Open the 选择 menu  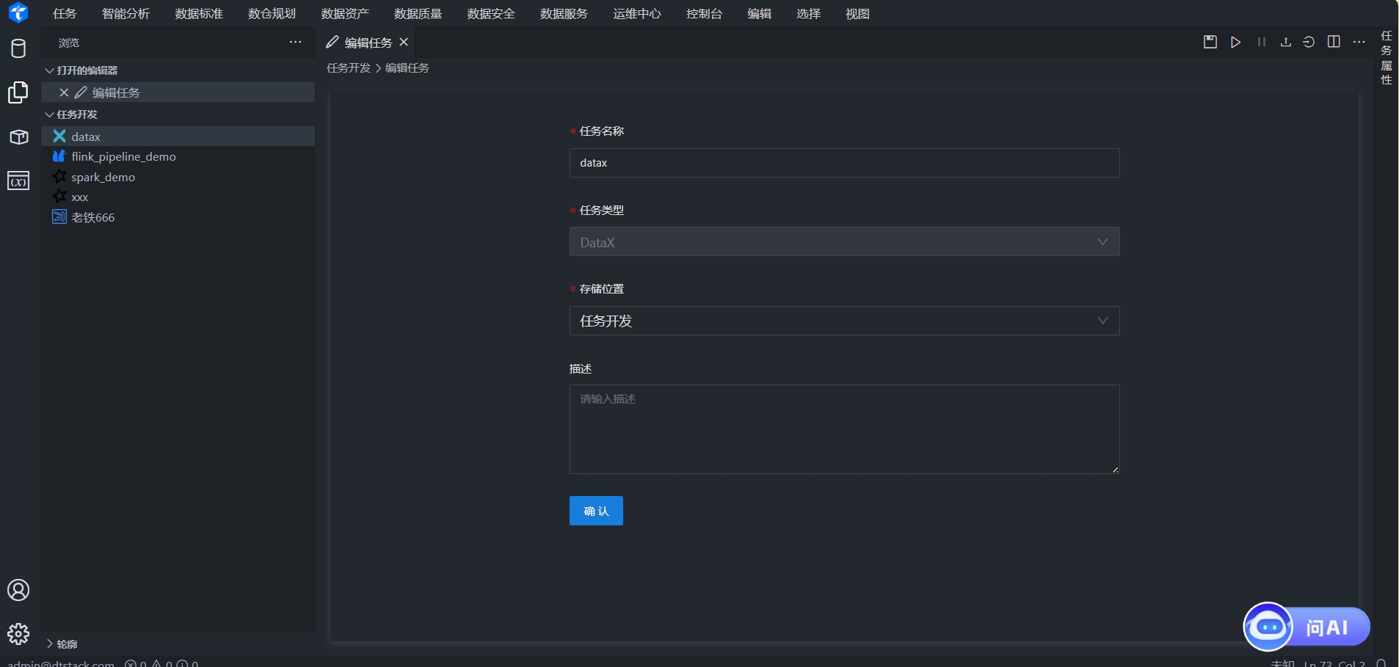pos(808,13)
